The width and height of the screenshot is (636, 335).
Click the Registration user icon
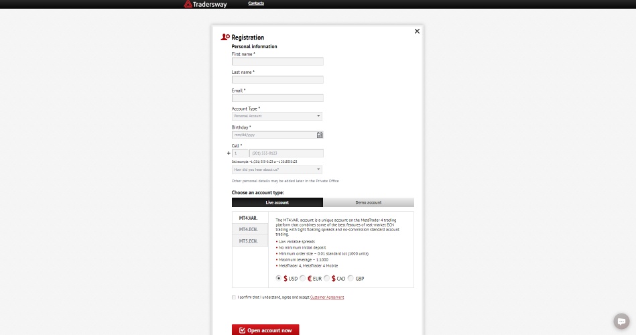(225, 37)
